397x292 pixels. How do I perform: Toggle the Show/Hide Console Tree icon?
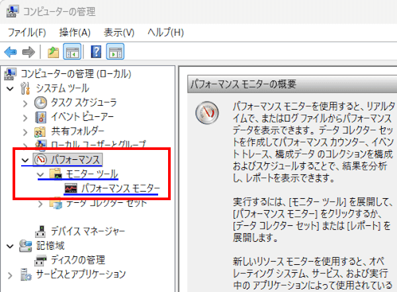[x=71, y=52]
